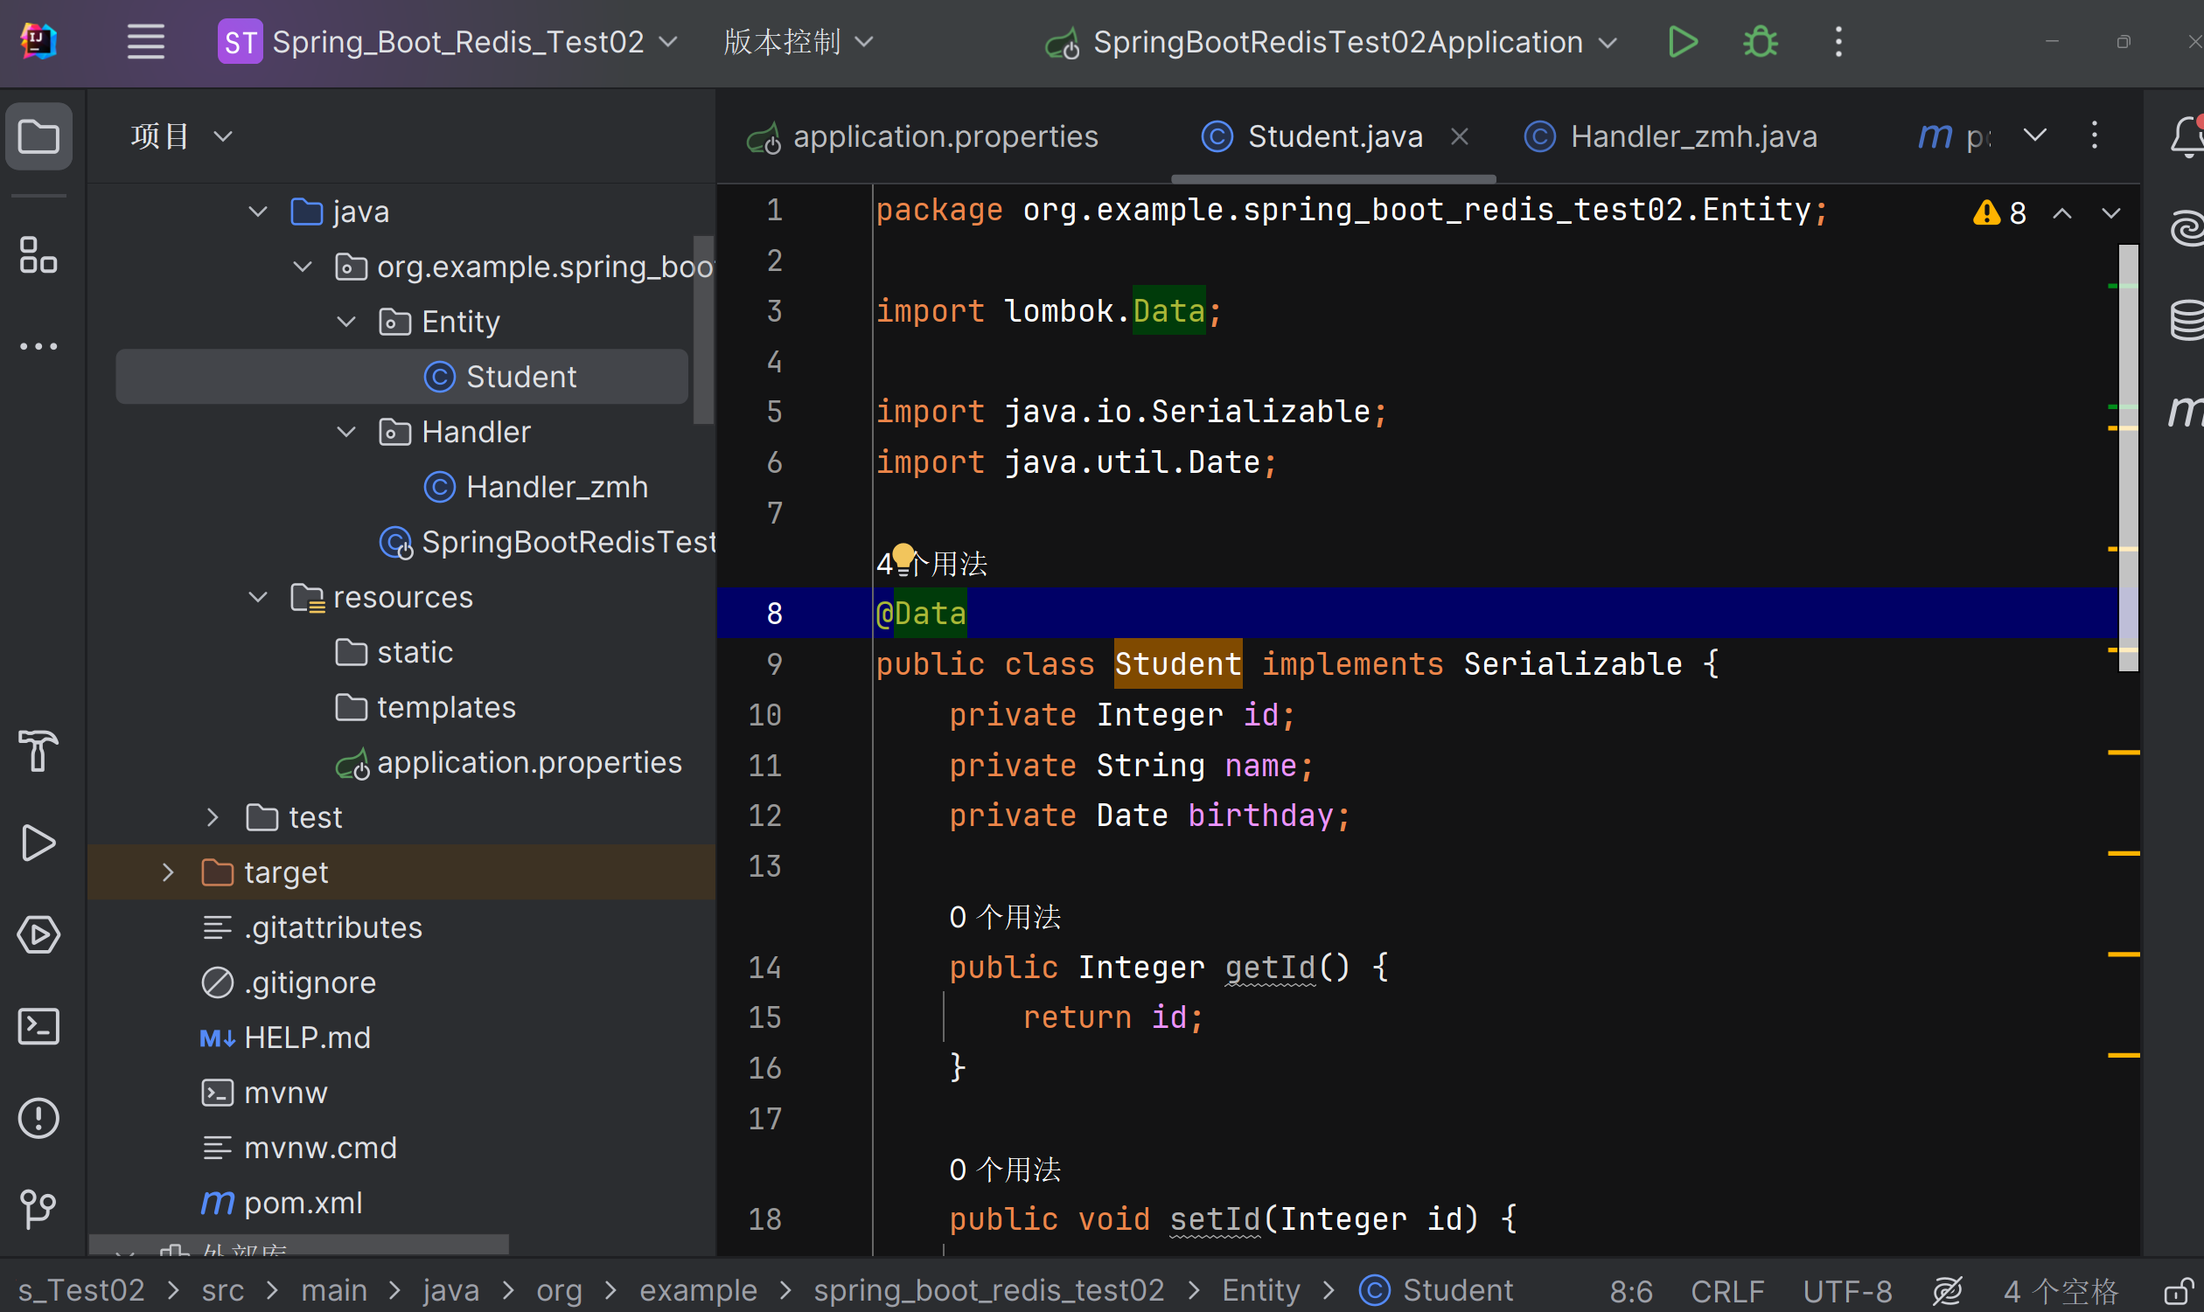Toggle the Project tool window folder button
Image resolution: width=2204 pixels, height=1312 pixels.
38,136
